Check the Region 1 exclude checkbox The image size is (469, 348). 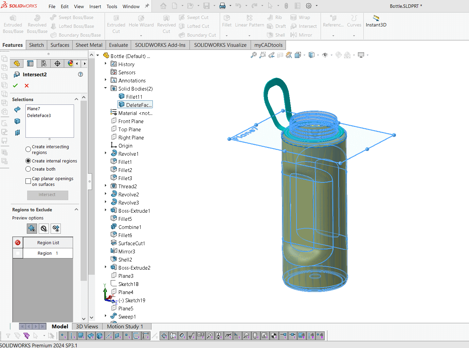[x=18, y=253]
